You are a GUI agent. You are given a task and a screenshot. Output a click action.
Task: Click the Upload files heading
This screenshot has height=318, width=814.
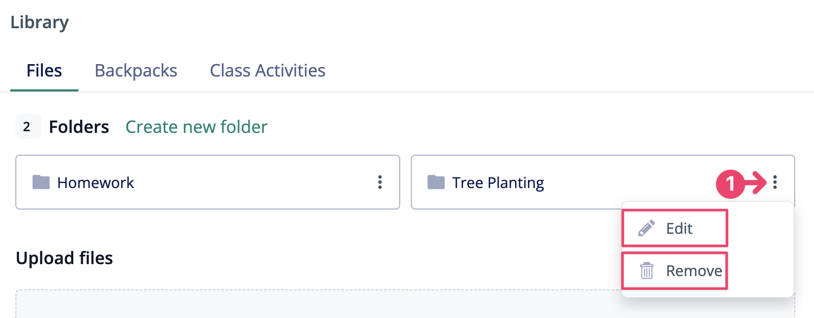(64, 258)
